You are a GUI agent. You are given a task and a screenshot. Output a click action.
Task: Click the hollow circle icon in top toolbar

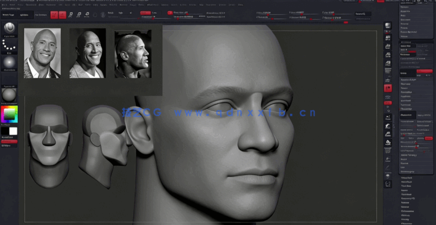coord(95,15)
